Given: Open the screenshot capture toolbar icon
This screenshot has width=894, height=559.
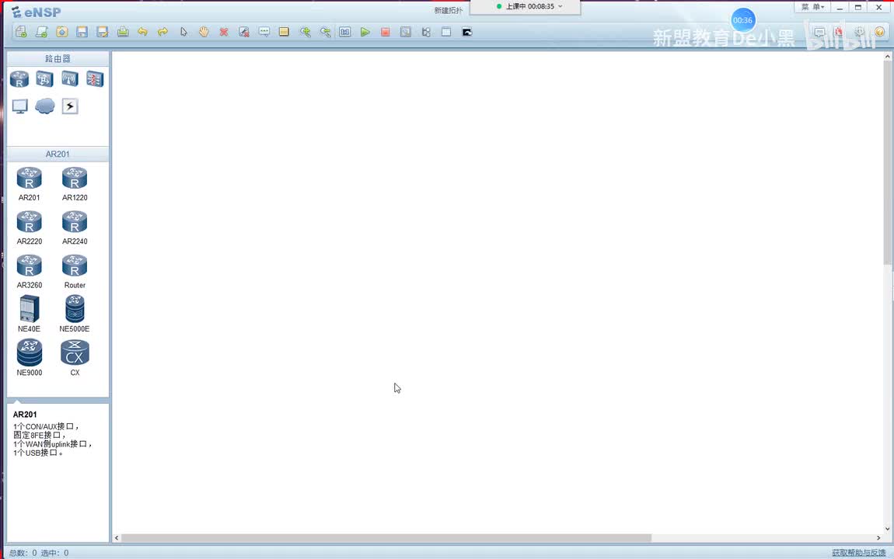Looking at the screenshot, I should click(467, 32).
